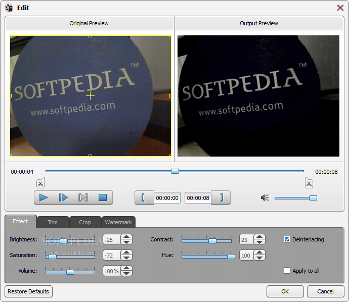Click the left-middle crop handle

click(11, 96)
